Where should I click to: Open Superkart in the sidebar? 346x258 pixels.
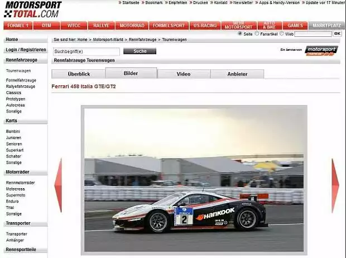15,150
